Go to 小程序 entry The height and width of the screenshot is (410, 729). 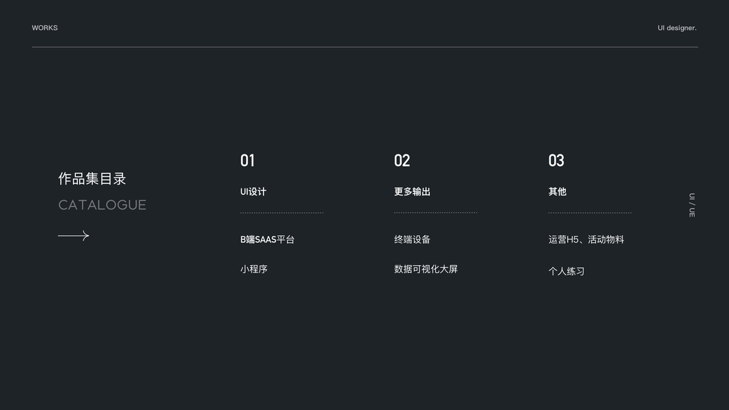pos(253,269)
